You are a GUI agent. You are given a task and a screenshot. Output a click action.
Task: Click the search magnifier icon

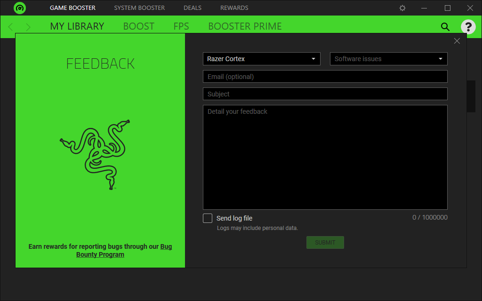[x=445, y=27]
